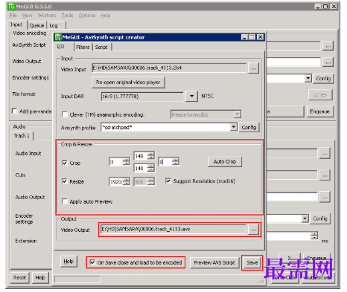Select the Track 1 audio tab

tap(22, 136)
